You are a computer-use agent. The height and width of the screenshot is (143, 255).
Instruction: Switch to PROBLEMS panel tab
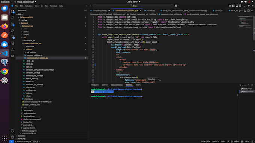95,85
